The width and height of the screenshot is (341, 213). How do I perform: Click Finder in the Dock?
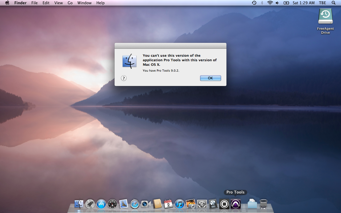coord(79,204)
